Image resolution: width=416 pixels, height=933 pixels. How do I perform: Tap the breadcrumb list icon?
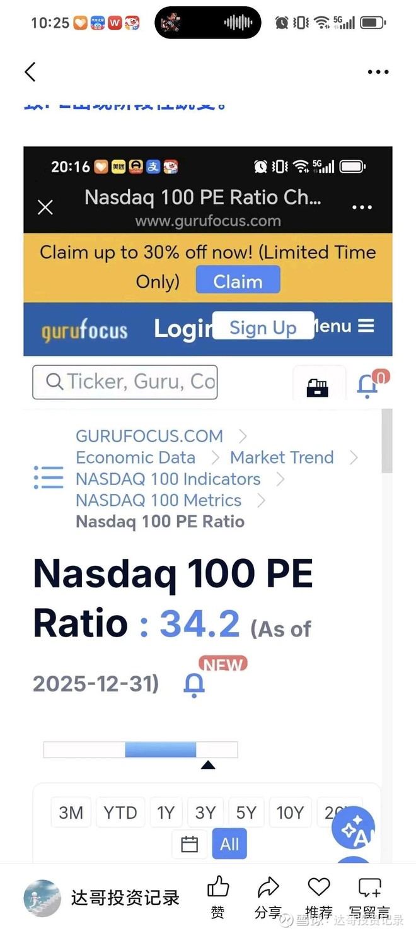[x=49, y=478]
